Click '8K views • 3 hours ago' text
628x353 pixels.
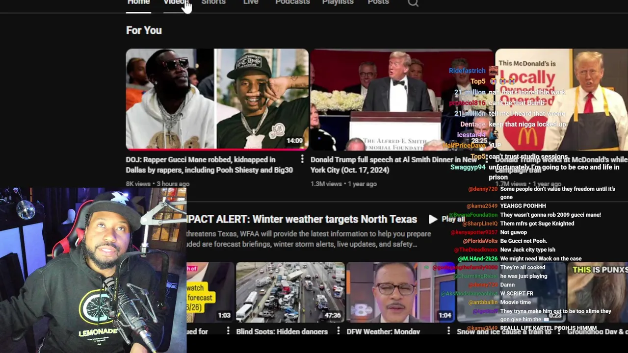click(157, 184)
